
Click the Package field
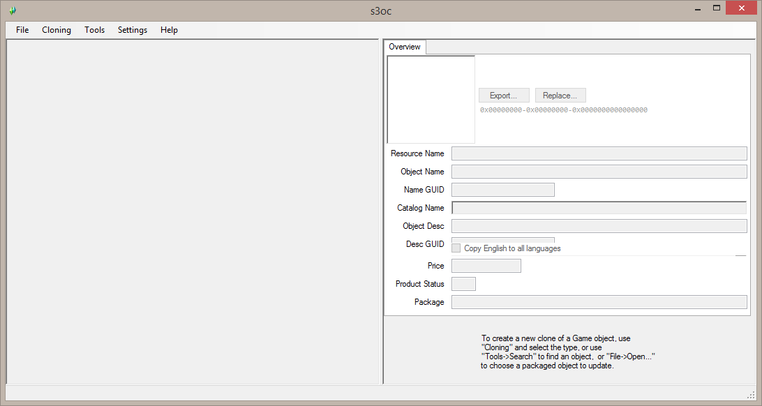tap(599, 302)
